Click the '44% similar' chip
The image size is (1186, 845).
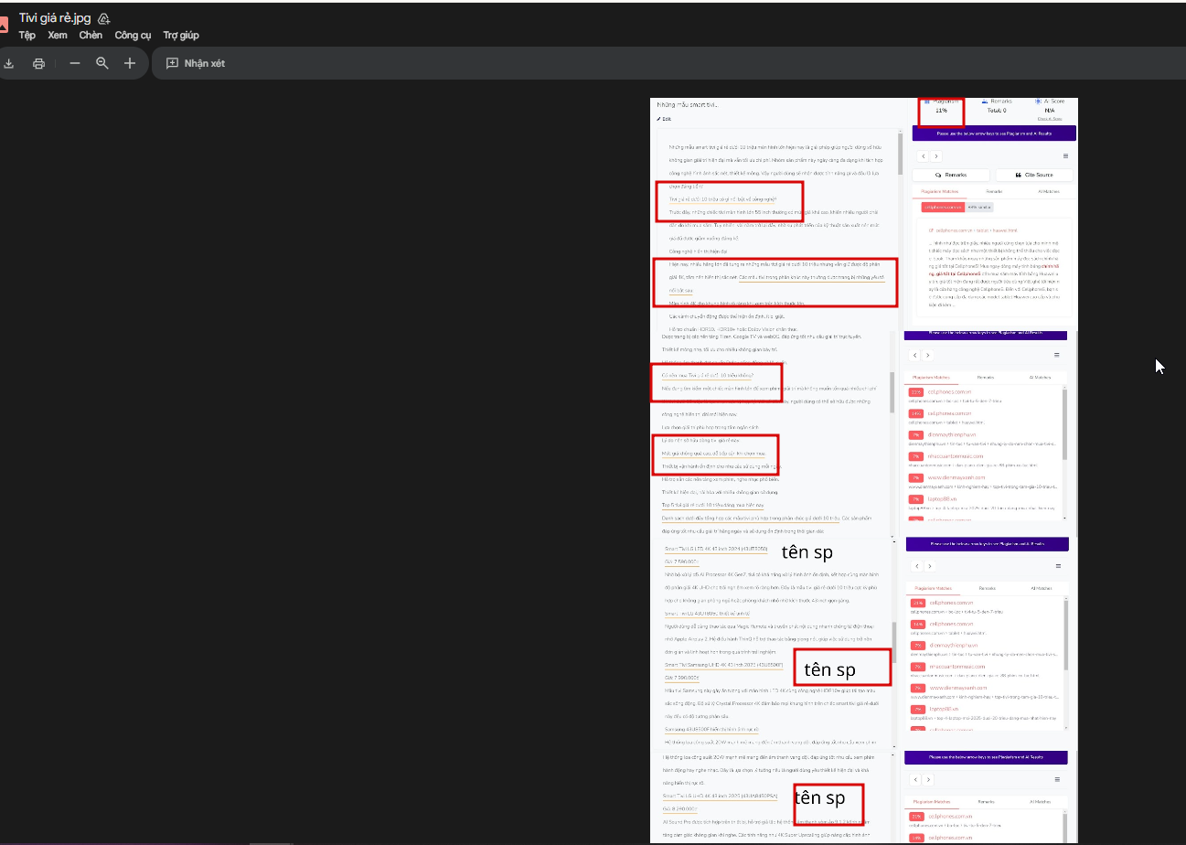978,208
